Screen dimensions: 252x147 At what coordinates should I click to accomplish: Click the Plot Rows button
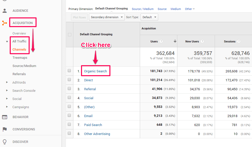tap(79, 17)
